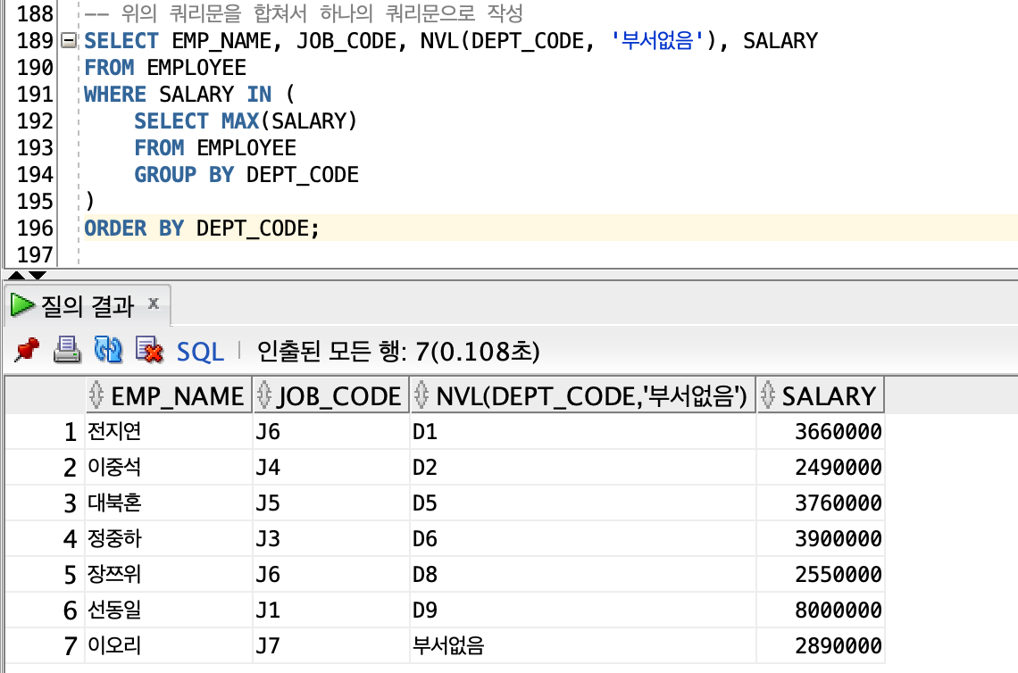This screenshot has width=1018, height=673.
Task: Click the down arrow on the pane splitter
Action: 38,275
